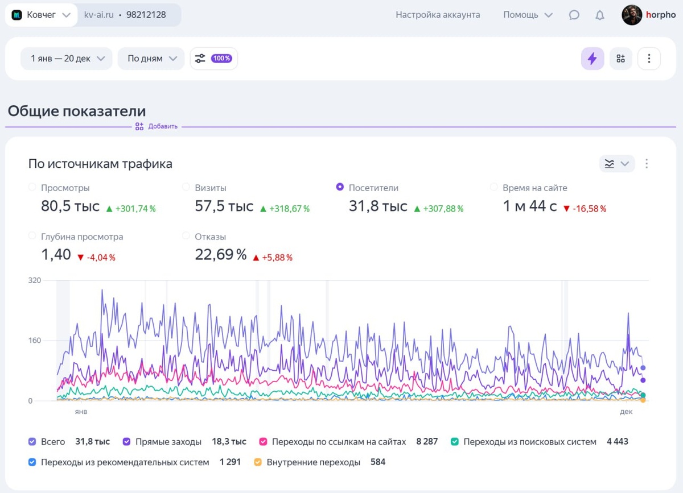Viewport: 683px width, 493px height.
Task: Uncheck the Прямые заходы legend checkbox
Action: tap(126, 442)
